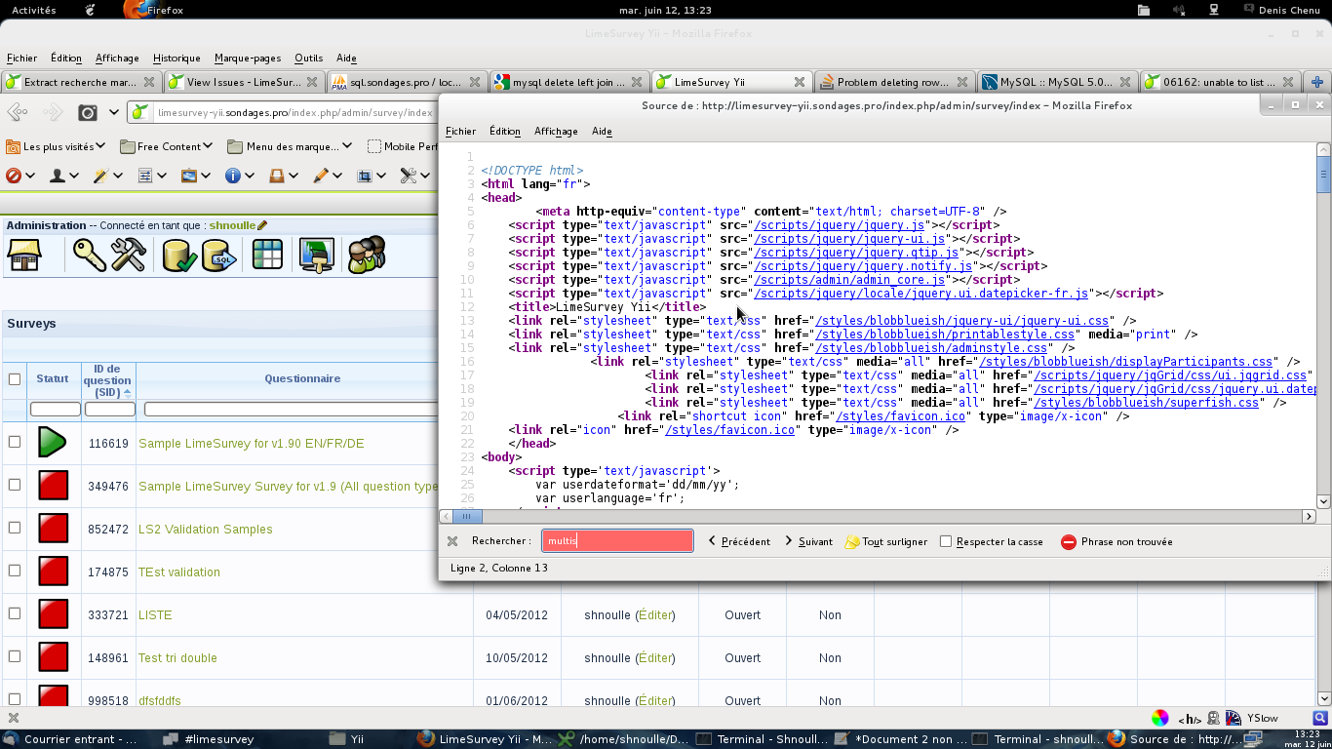The width and height of the screenshot is (1332, 749).
Task: Open the dropdown arrow beside the camera icon
Action: tap(114, 112)
